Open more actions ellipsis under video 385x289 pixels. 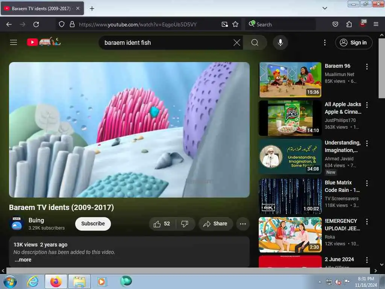(243, 224)
